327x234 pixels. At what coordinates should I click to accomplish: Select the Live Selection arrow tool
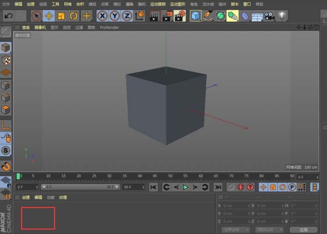pos(37,16)
